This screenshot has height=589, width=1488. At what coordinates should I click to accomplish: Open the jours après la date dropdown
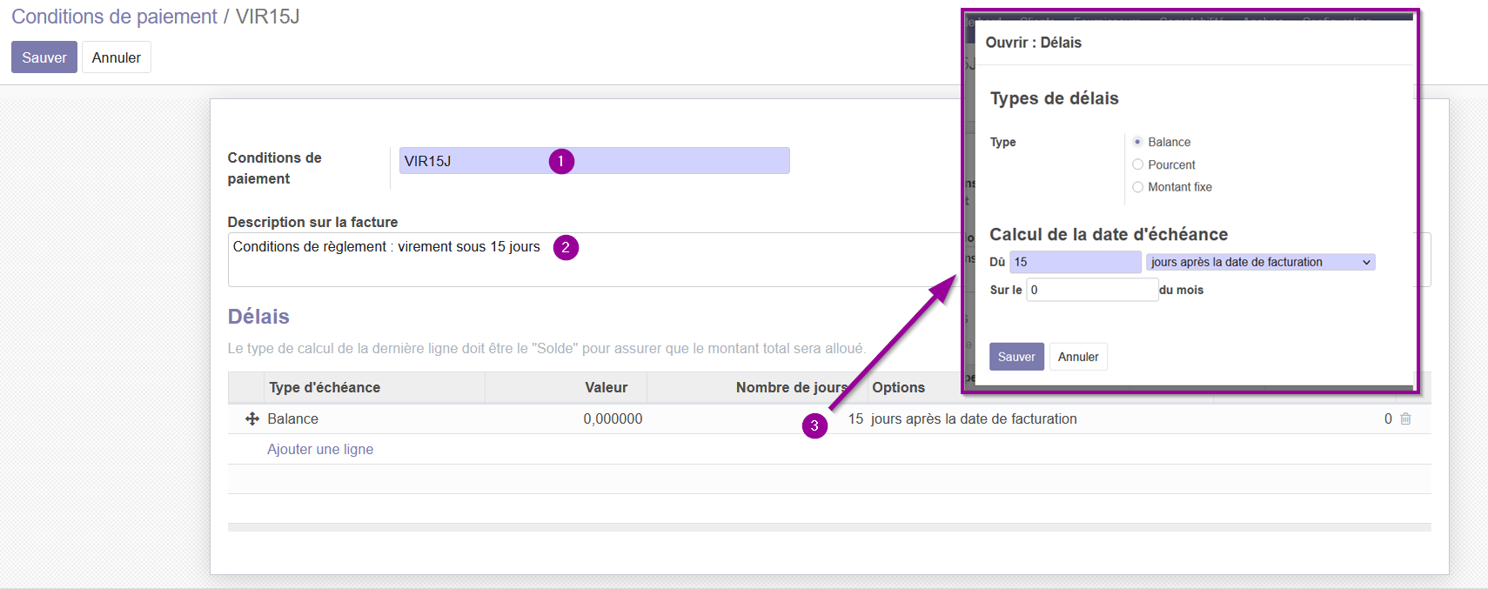[1260, 262]
